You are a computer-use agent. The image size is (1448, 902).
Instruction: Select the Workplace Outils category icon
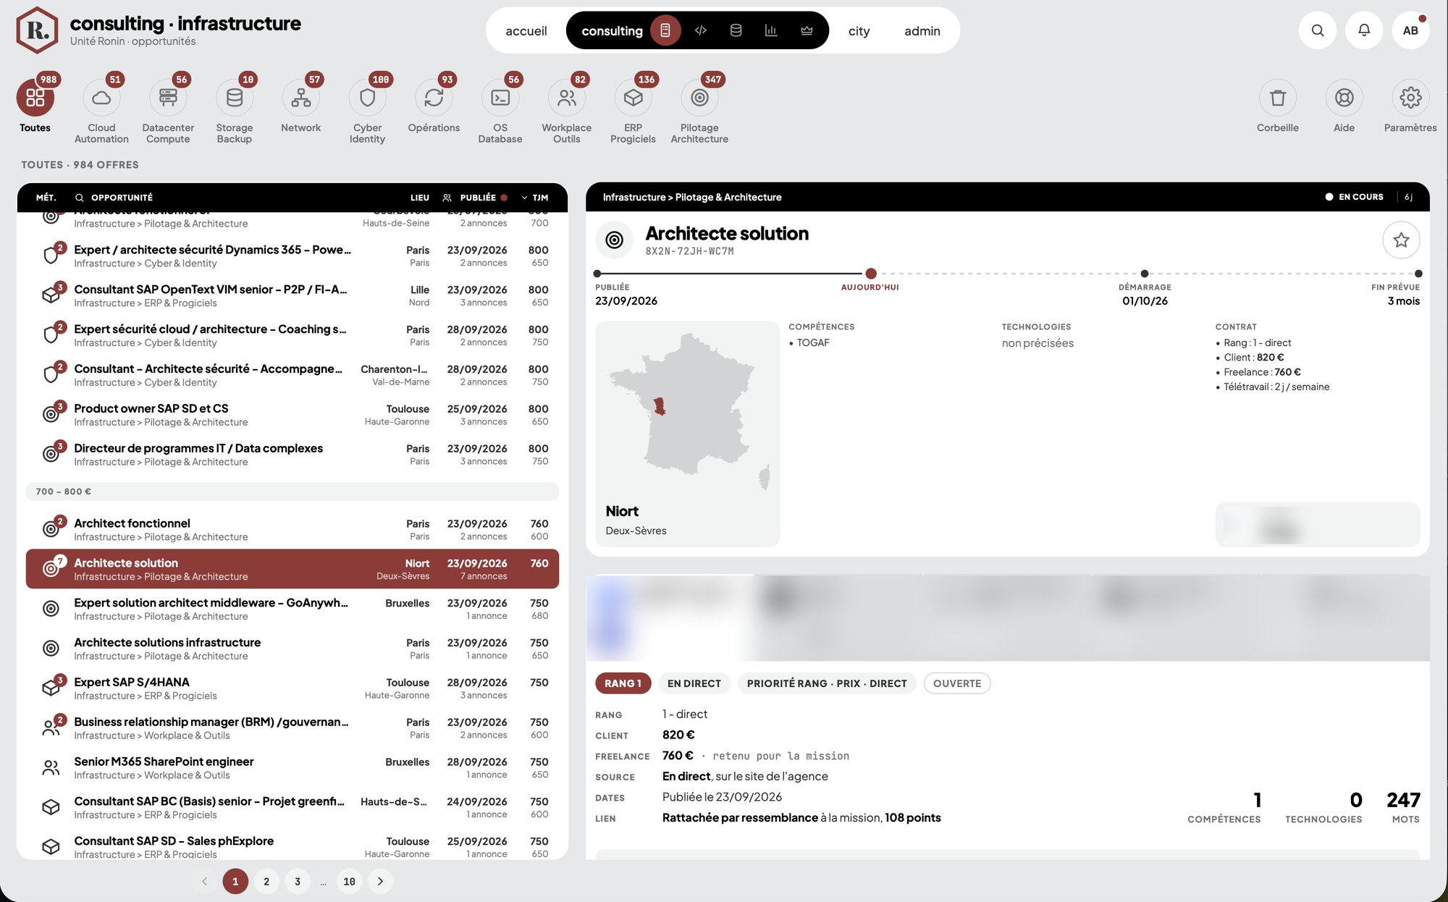point(567,97)
